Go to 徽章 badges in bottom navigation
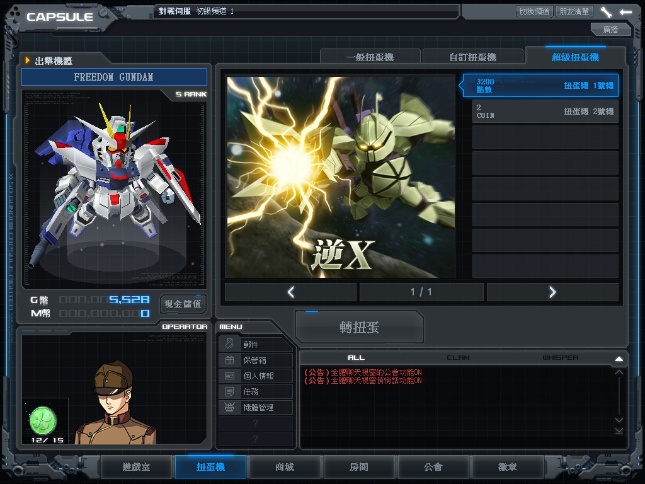 [x=508, y=467]
